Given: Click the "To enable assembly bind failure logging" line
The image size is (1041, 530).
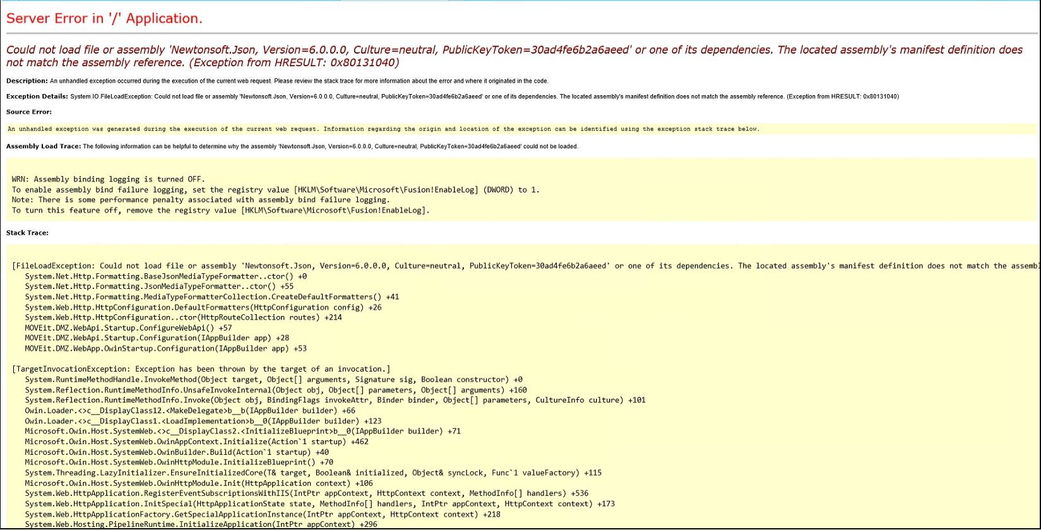Looking at the screenshot, I should (x=276, y=189).
